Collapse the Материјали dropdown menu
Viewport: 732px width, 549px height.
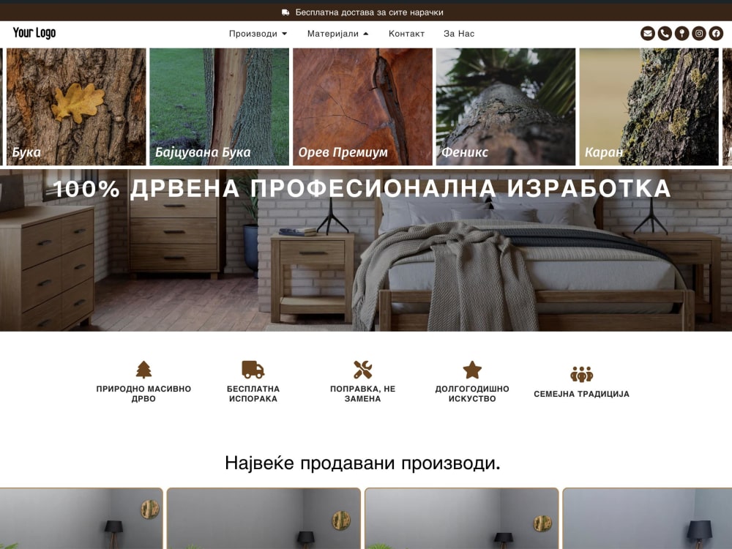pyautogui.click(x=338, y=34)
